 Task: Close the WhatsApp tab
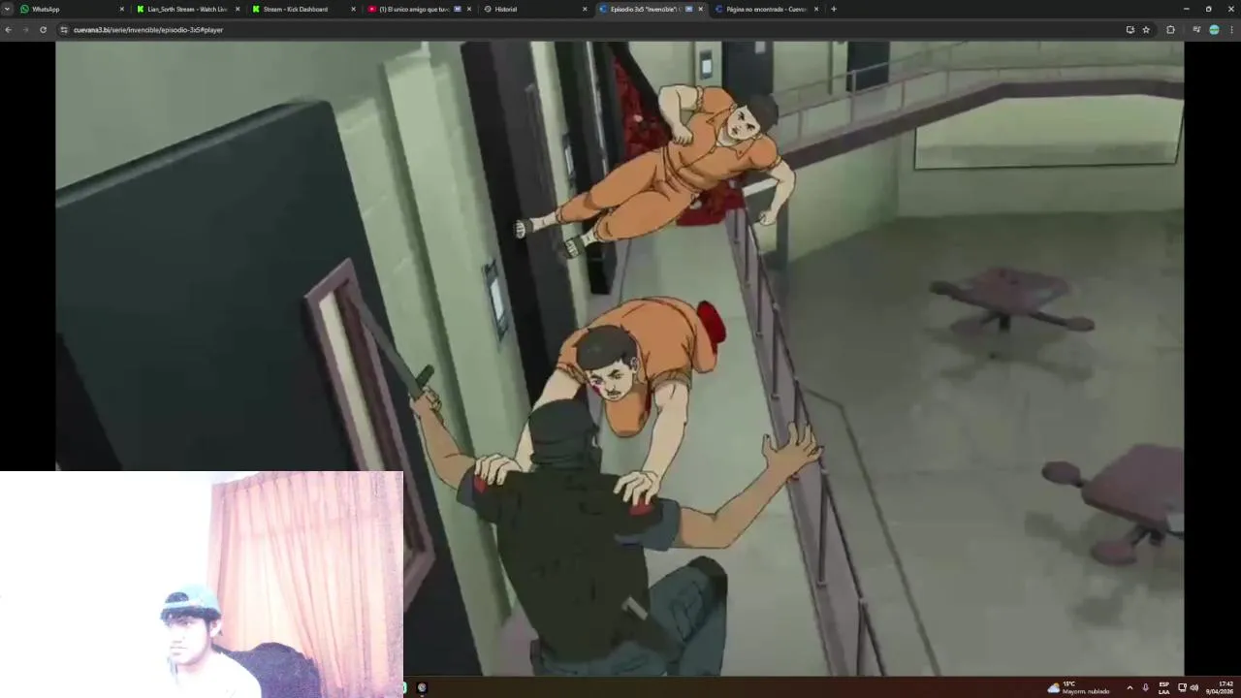coord(122,9)
